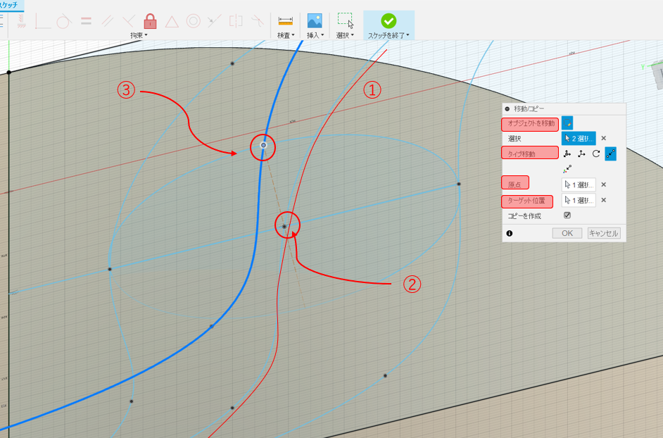
Task: Clear the 原点 point selection
Action: click(604, 184)
